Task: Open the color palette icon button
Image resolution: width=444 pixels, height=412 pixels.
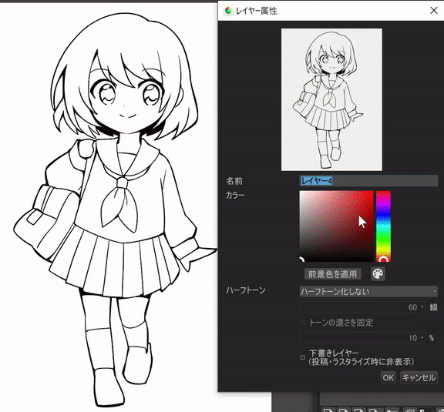Action: (x=378, y=273)
